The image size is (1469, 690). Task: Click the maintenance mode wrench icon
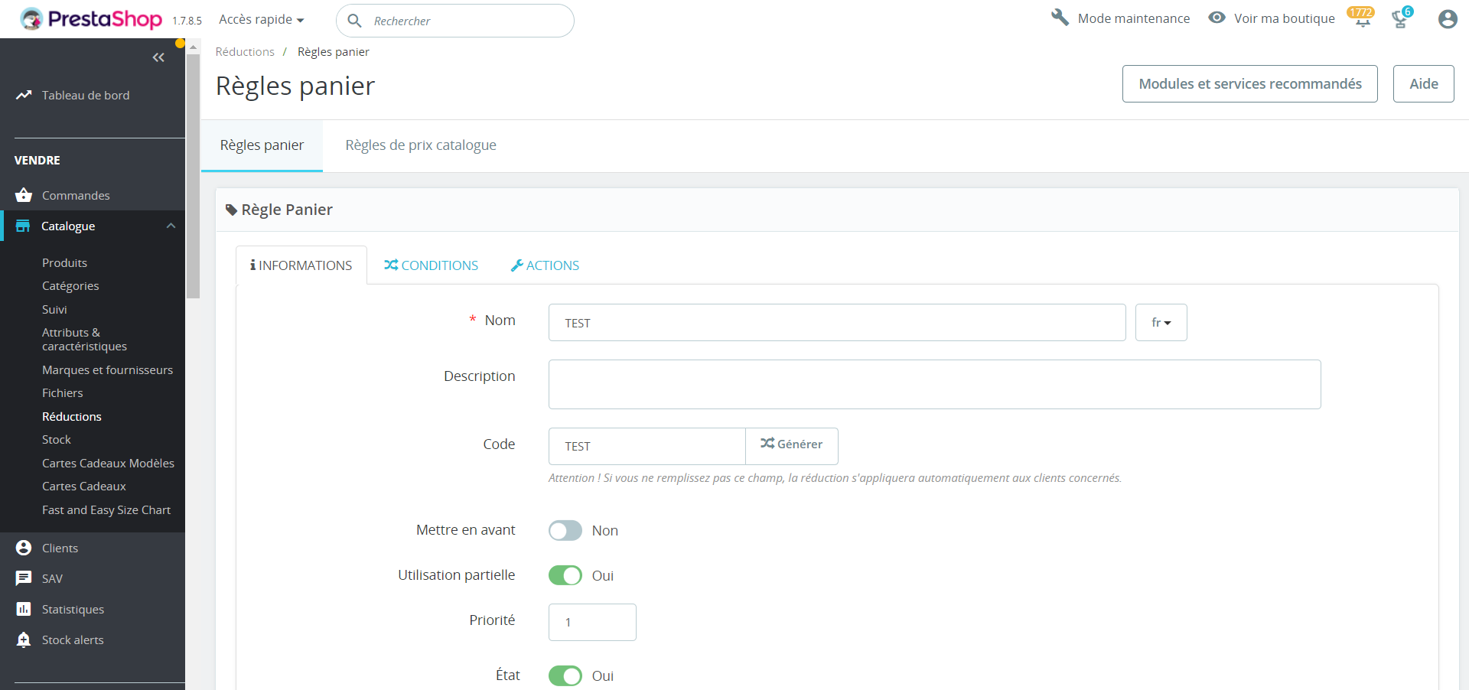(1060, 18)
